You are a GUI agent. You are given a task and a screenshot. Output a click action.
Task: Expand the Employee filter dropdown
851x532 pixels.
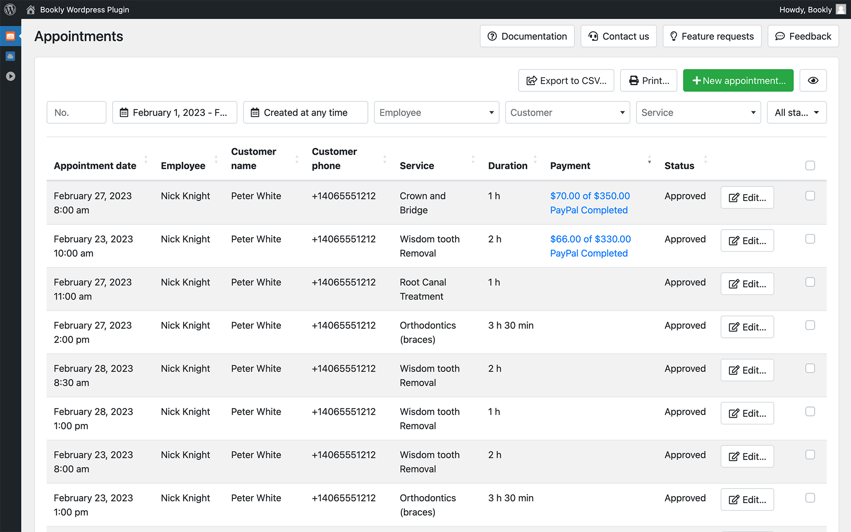point(436,112)
